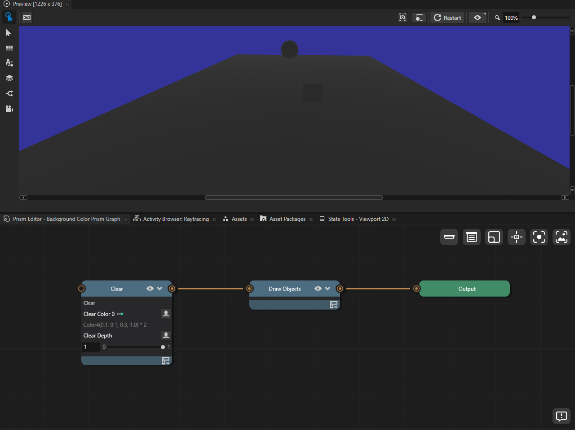Close the Assets tab
This screenshot has width=575, height=430.
(x=252, y=219)
